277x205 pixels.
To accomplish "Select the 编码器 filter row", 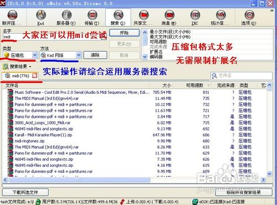I will click(156, 57).
